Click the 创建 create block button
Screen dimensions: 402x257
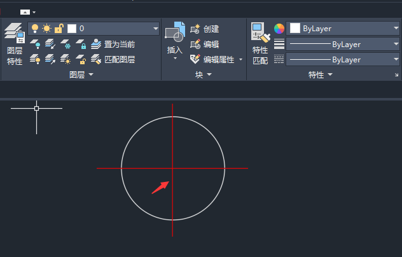click(205, 29)
